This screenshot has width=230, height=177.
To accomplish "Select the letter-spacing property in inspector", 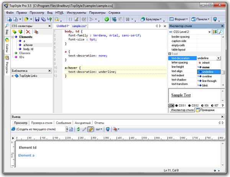I will click(x=179, y=63).
